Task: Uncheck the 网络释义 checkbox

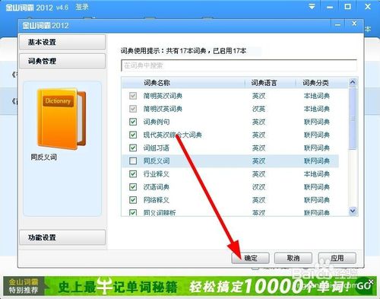Action: (x=133, y=200)
